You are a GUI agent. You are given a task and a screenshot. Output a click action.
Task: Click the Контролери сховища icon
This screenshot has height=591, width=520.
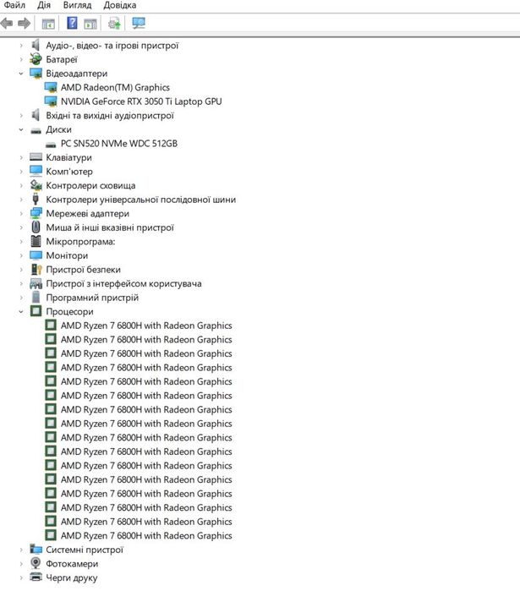point(36,185)
